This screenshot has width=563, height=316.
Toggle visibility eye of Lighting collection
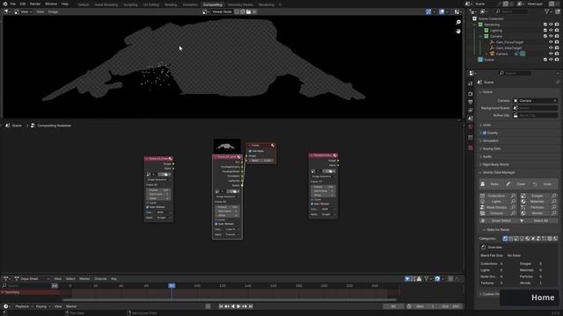[x=551, y=31]
